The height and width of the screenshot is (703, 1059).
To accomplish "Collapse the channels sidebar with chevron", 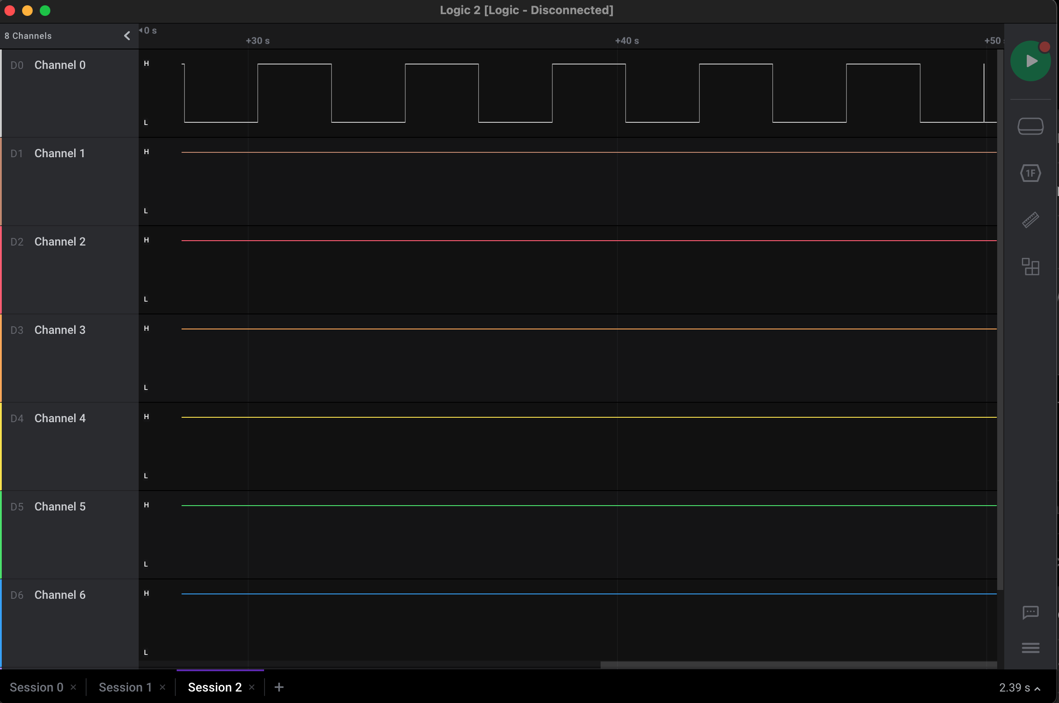I will (127, 36).
